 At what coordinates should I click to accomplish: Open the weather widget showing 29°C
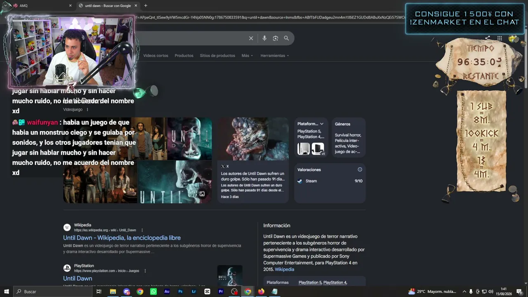(432, 292)
